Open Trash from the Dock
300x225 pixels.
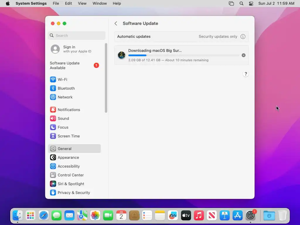pyautogui.click(x=282, y=215)
